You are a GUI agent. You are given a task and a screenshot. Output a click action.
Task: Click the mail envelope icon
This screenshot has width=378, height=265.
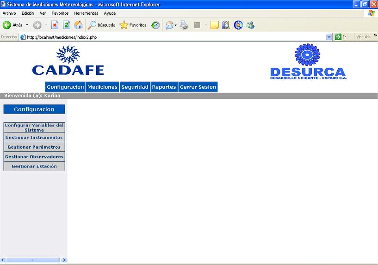click(169, 25)
